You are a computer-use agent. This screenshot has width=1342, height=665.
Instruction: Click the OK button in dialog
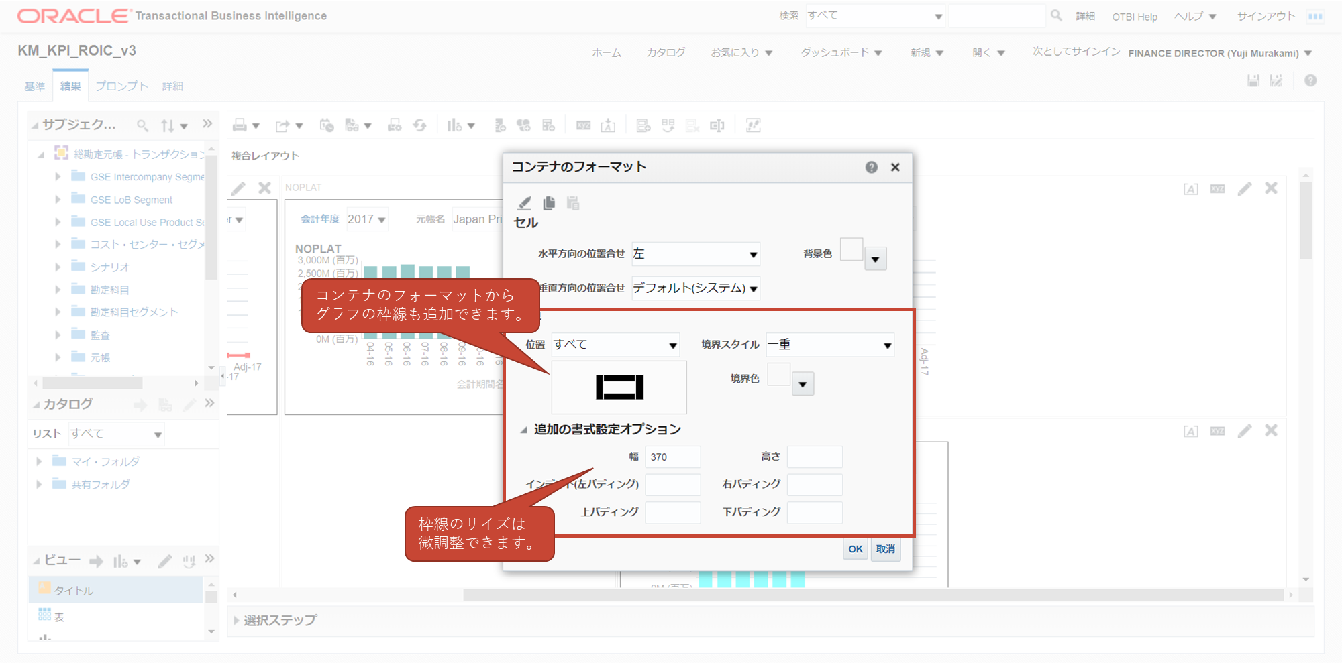pyautogui.click(x=856, y=549)
